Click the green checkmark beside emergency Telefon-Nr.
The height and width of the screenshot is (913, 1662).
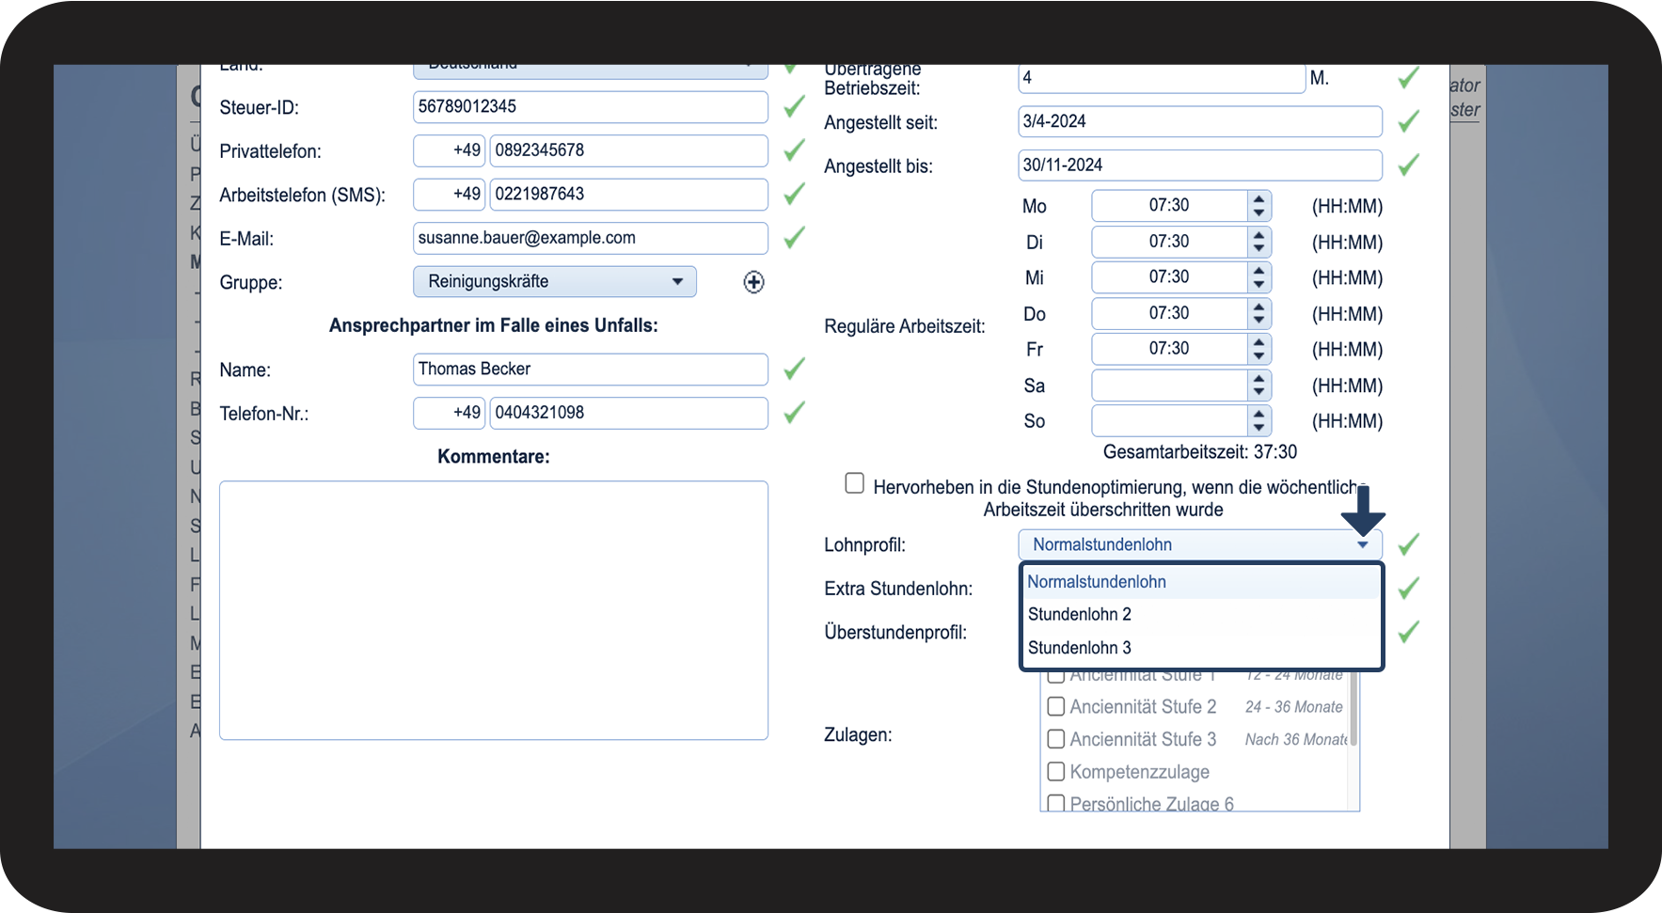(795, 412)
